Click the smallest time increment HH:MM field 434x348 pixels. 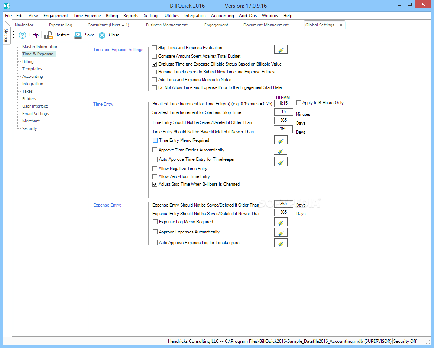[x=284, y=103]
